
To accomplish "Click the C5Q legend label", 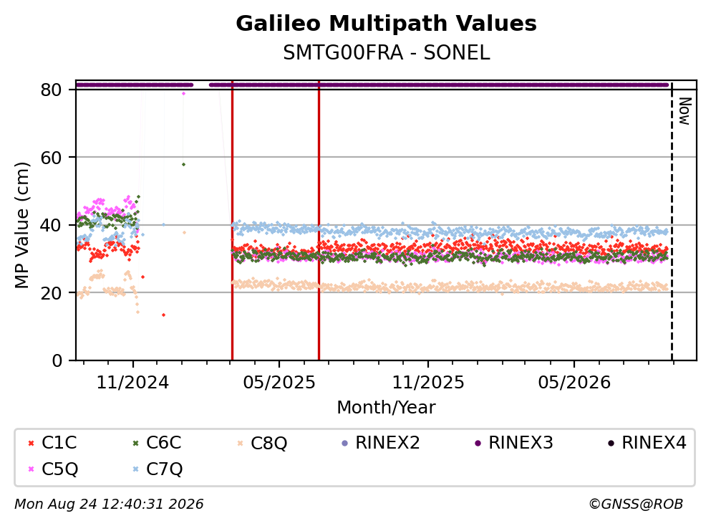I will pyautogui.click(x=60, y=469).
